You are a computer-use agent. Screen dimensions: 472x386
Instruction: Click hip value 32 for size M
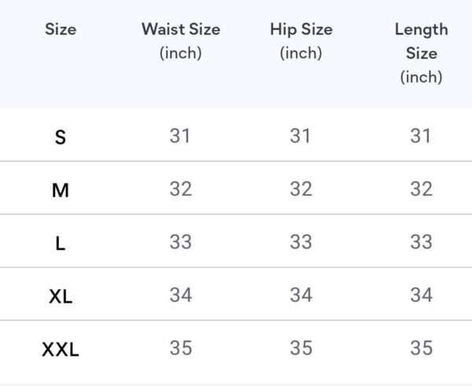click(x=301, y=189)
